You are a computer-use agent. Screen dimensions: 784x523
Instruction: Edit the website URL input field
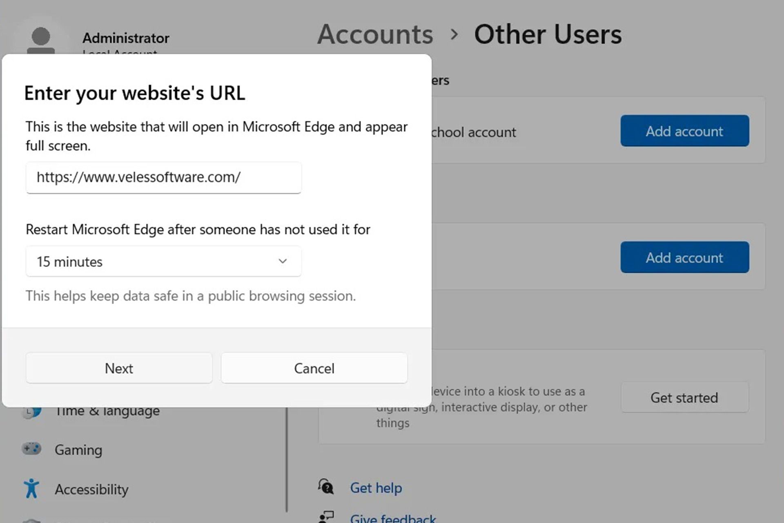(163, 177)
